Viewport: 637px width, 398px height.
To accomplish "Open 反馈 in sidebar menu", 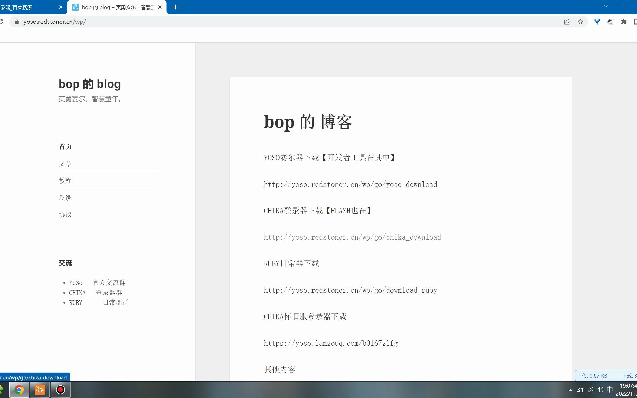I will tap(65, 198).
